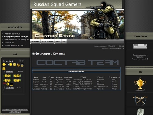Image resolution: width=153 pixels, height=115 pixels.
Task: Click the batman smiley in 20:36 message
Action: [22, 65]
